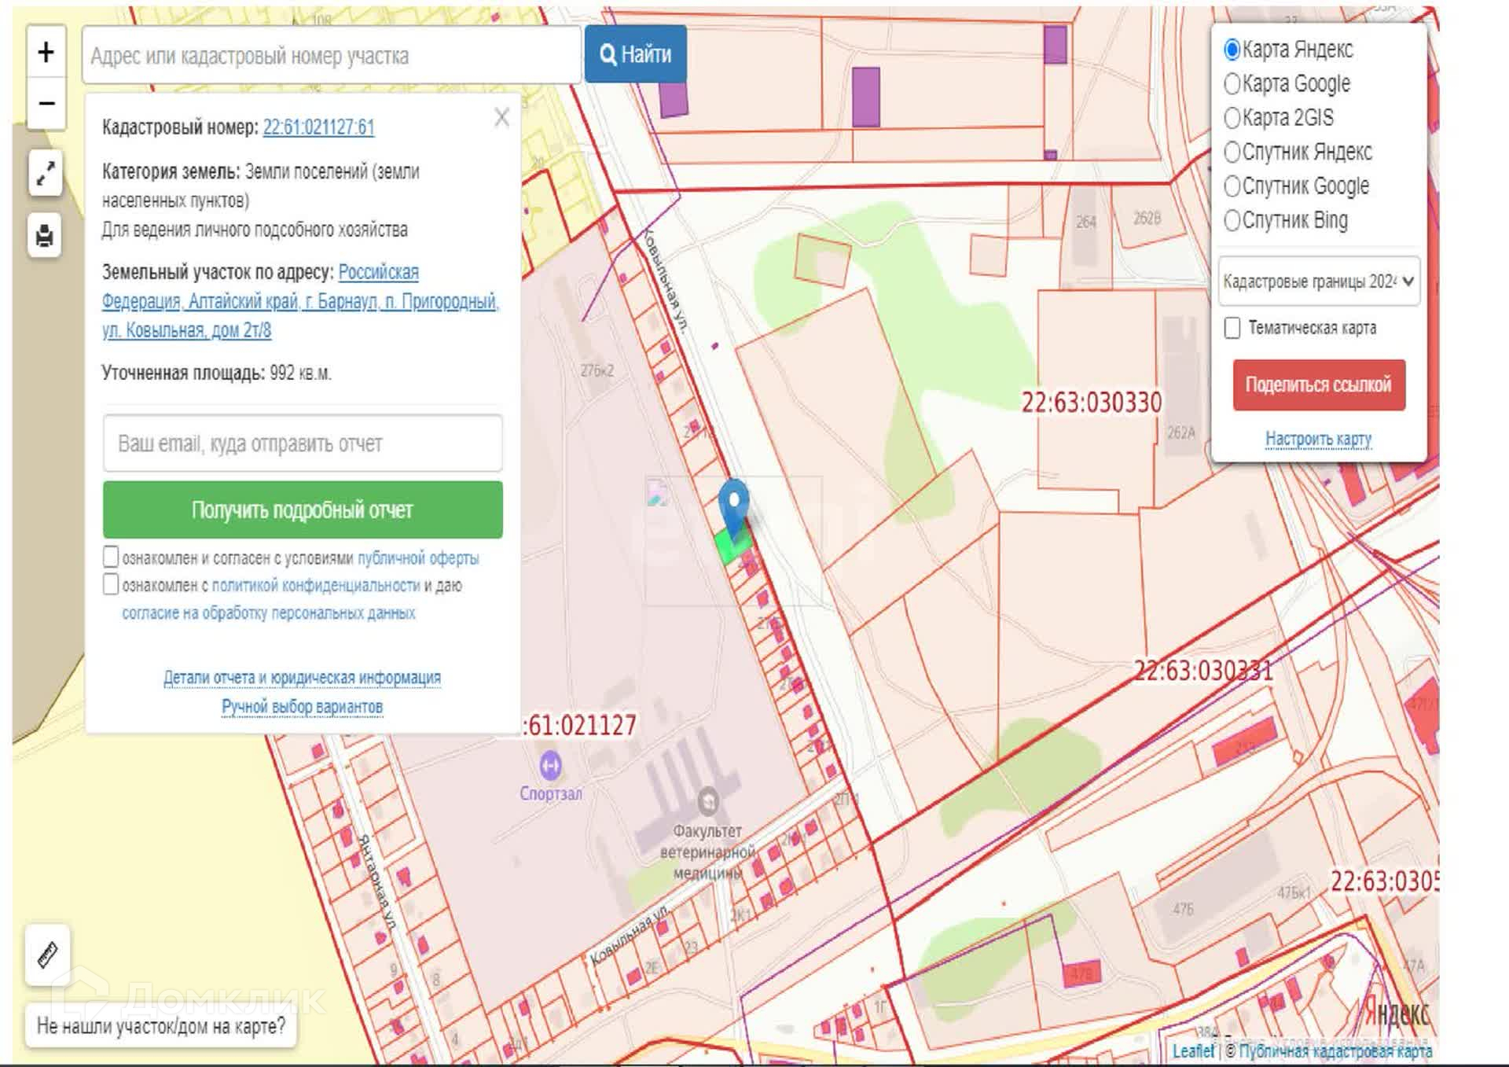
Task: Zoom in with the plus button
Action: point(46,53)
